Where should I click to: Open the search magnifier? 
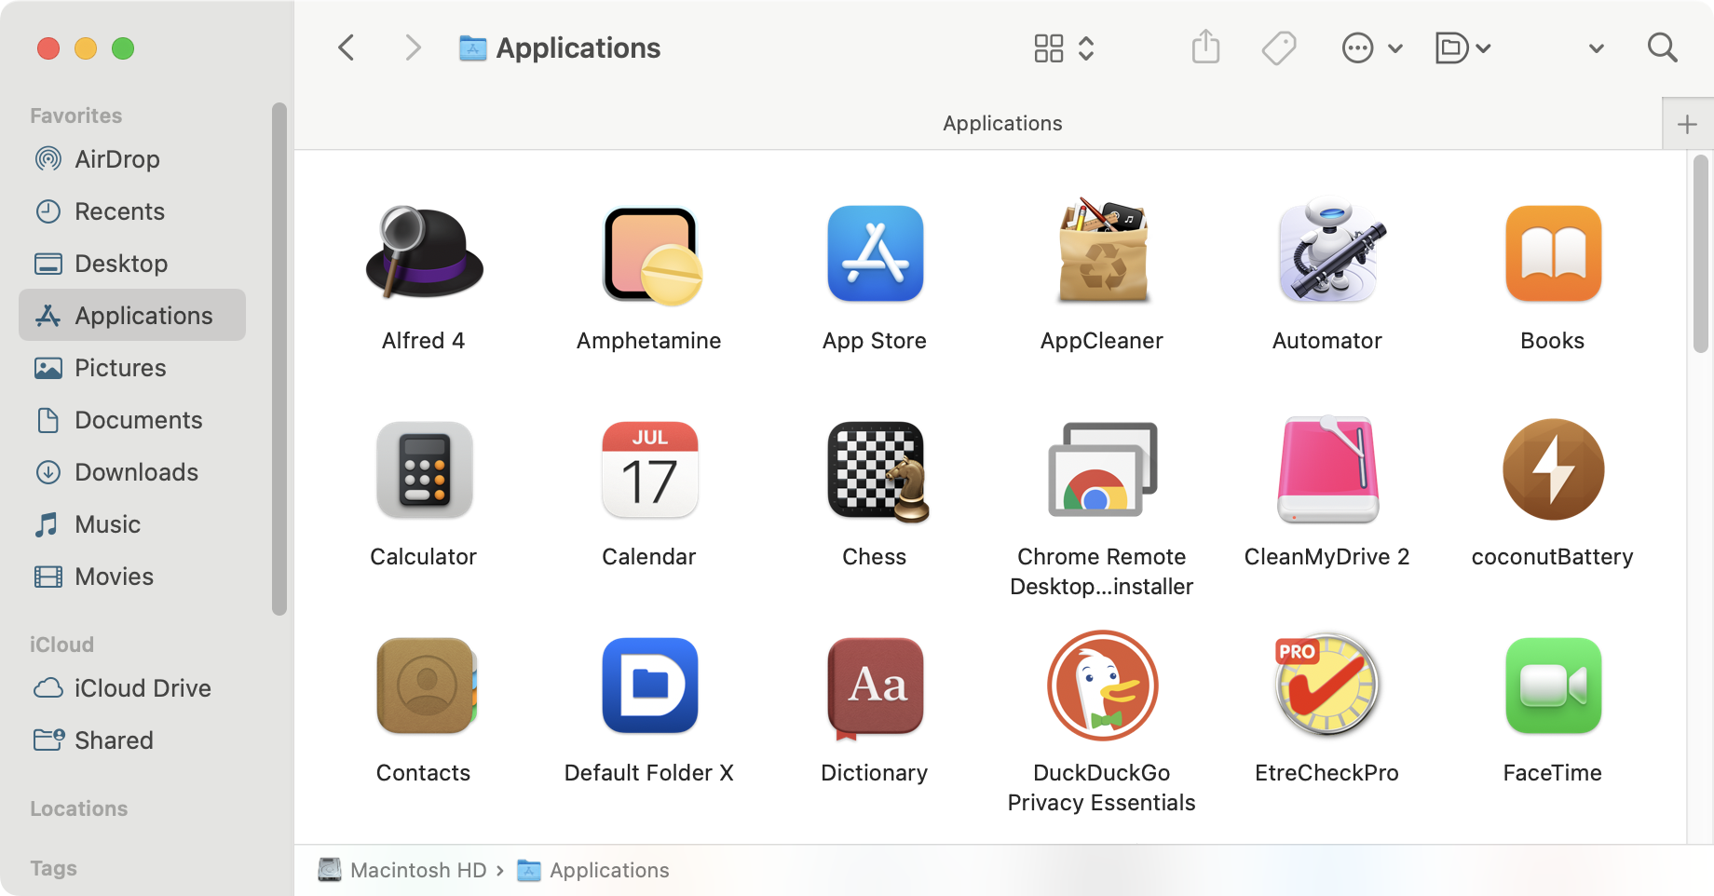[x=1662, y=48]
